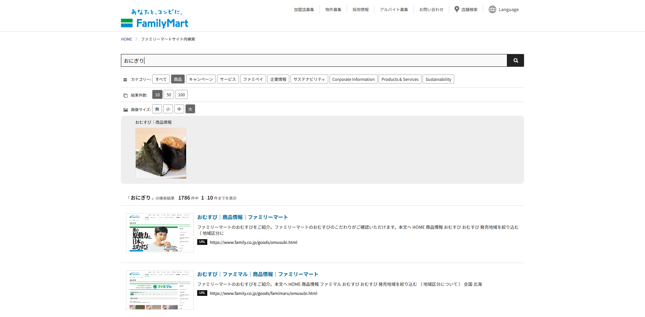Click the 1786 result count text
The width and height of the screenshot is (645, 317).
pos(184,198)
